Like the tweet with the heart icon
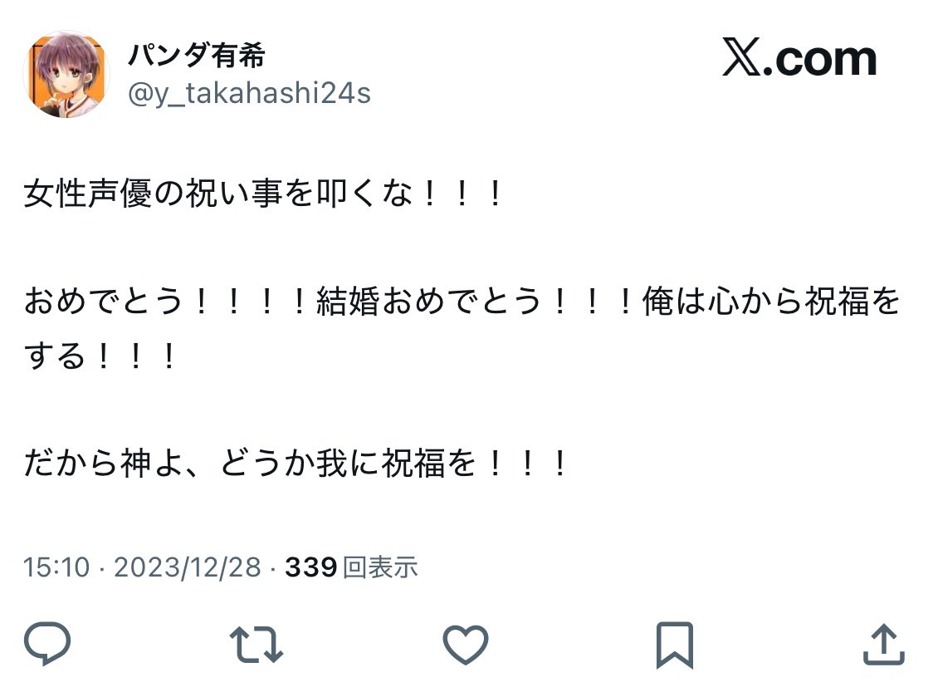This screenshot has width=933, height=692. pyautogui.click(x=466, y=645)
